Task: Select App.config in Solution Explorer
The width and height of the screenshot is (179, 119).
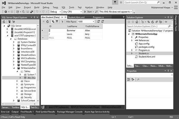Action: pyautogui.click(x=144, y=44)
